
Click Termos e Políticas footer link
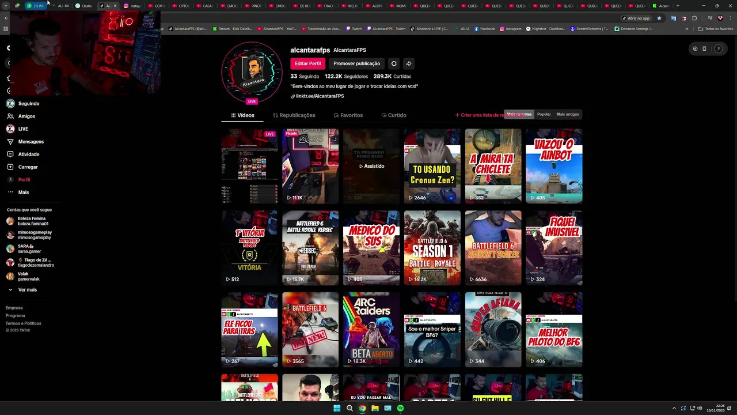point(24,323)
